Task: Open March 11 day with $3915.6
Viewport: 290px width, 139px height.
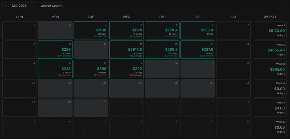Action: (x=126, y=50)
